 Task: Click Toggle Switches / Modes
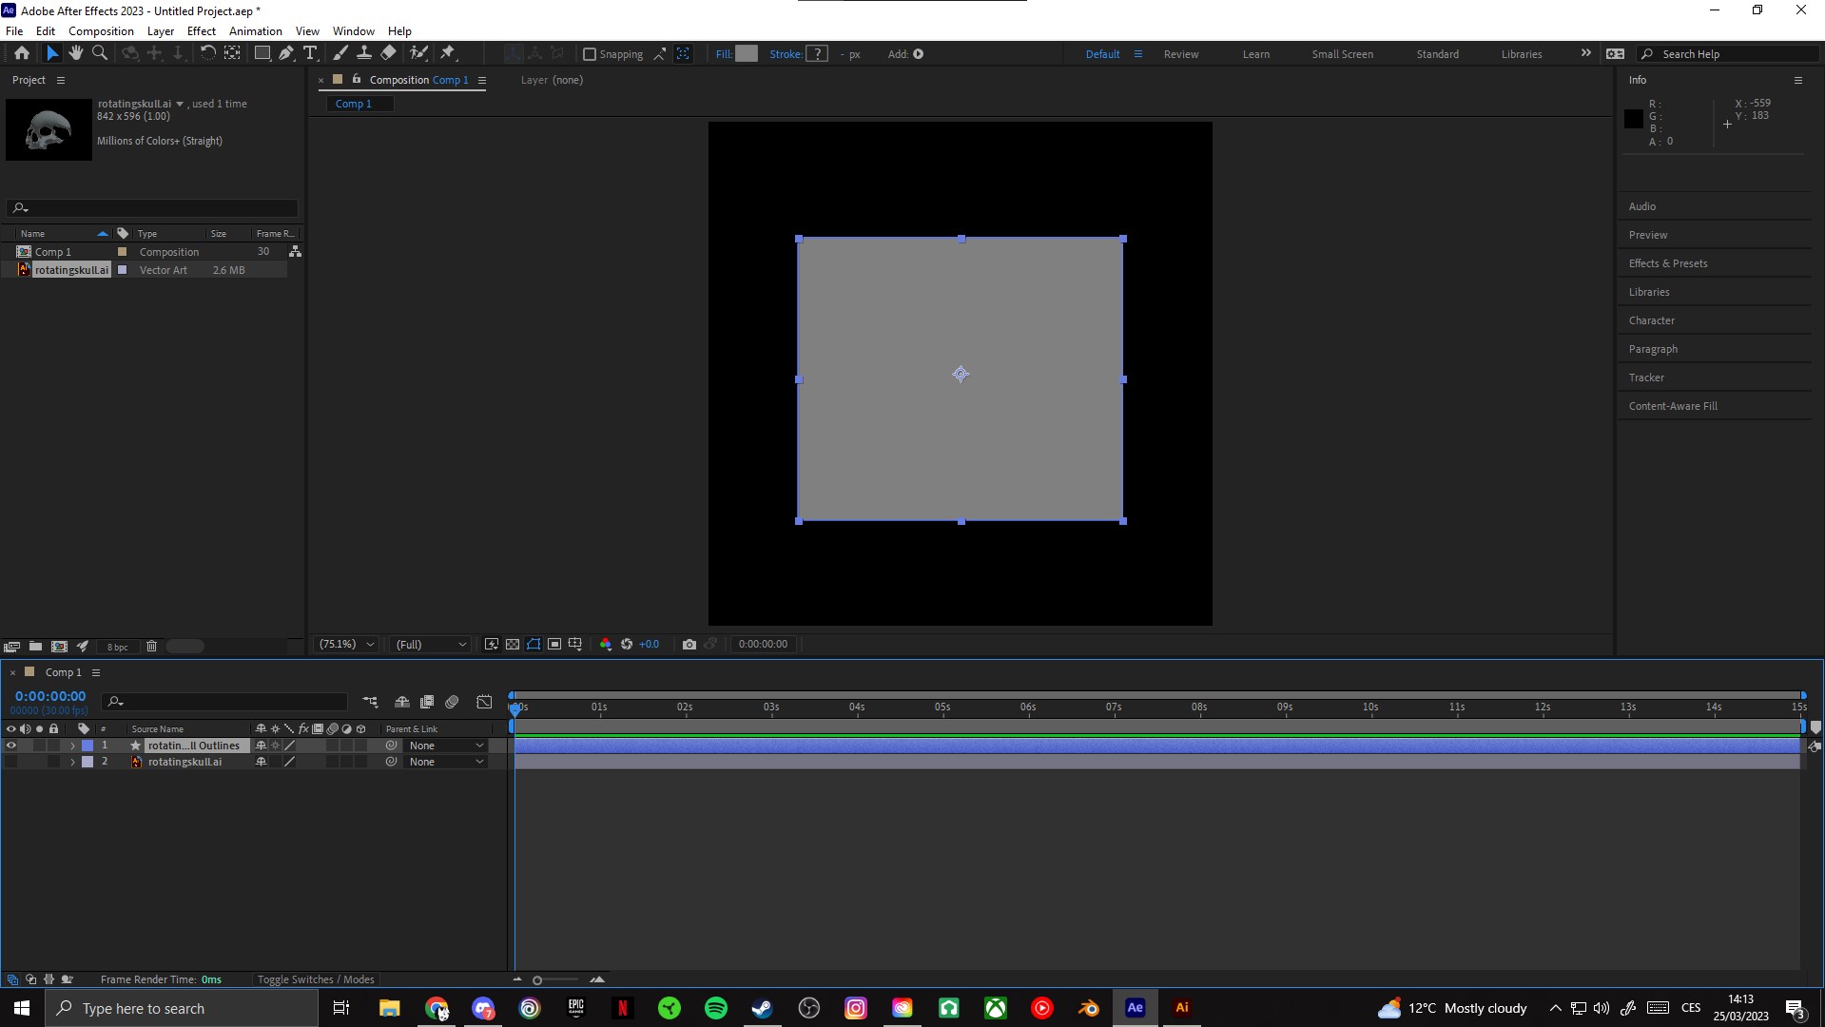tap(316, 979)
